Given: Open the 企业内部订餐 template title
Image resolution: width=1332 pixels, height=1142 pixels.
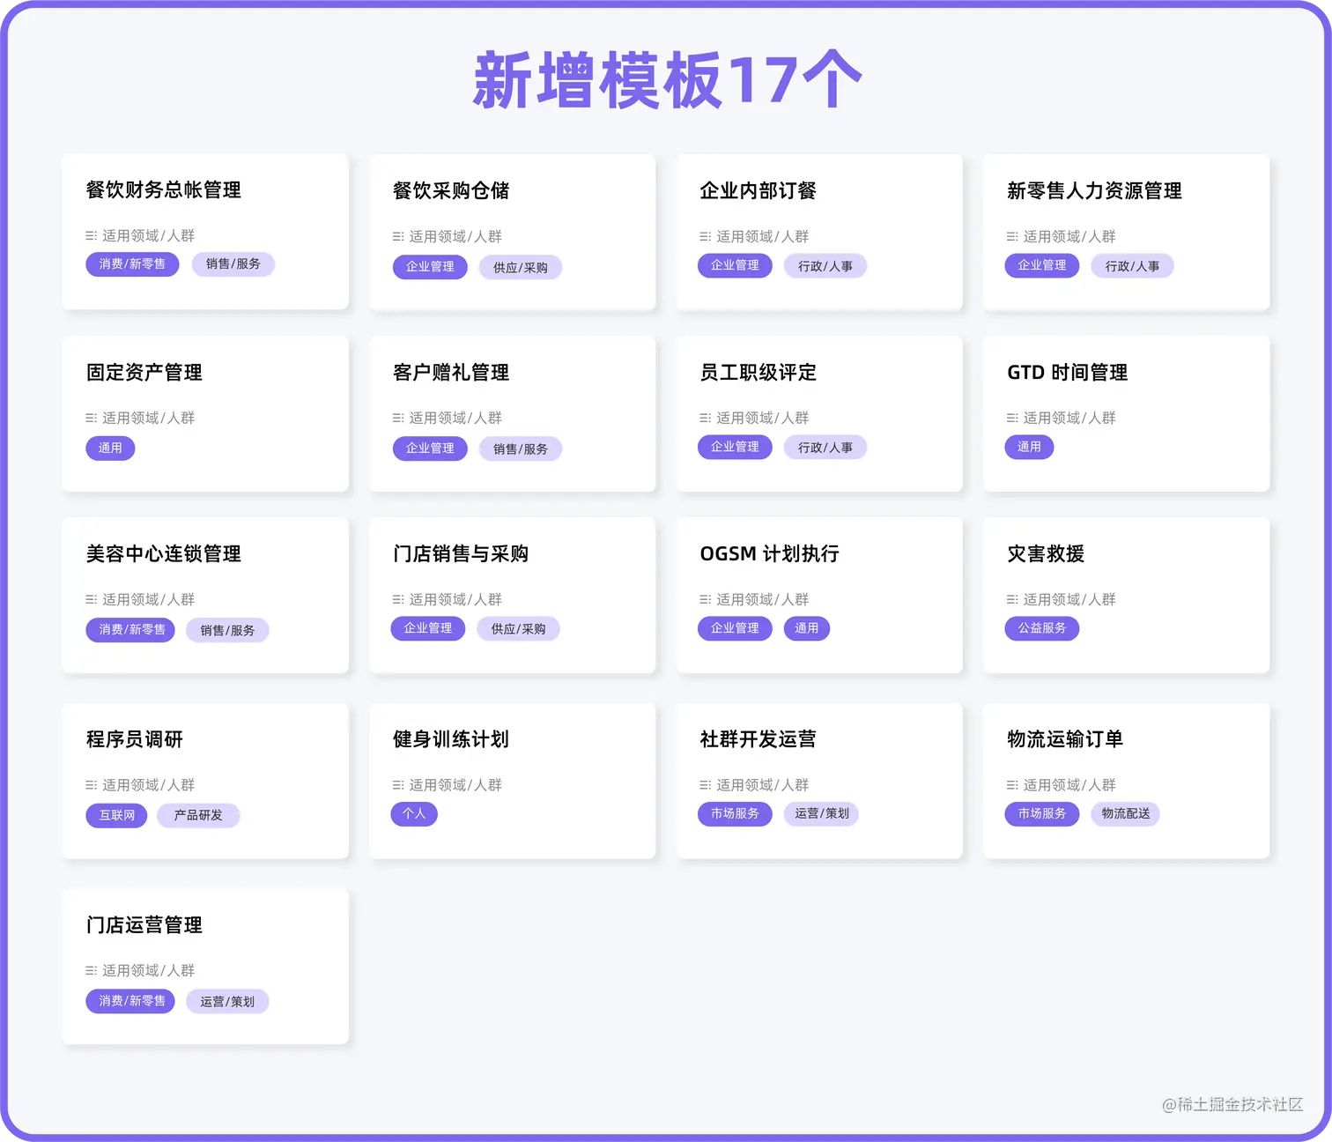Looking at the screenshot, I should coord(758,191).
